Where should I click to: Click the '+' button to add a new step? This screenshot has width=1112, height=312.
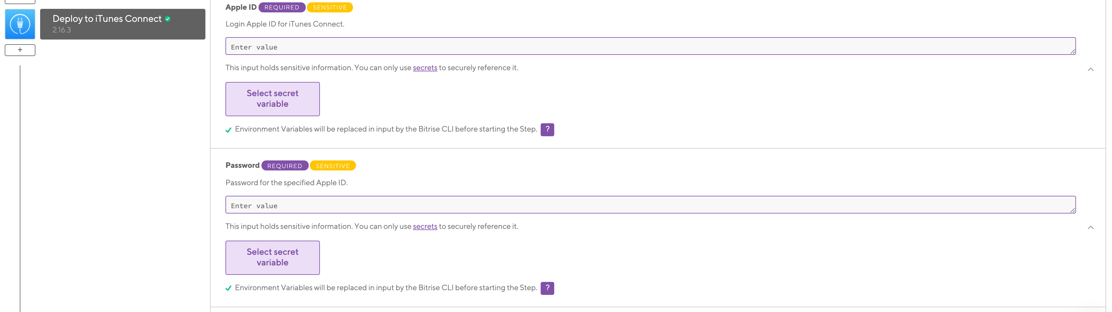(x=19, y=50)
